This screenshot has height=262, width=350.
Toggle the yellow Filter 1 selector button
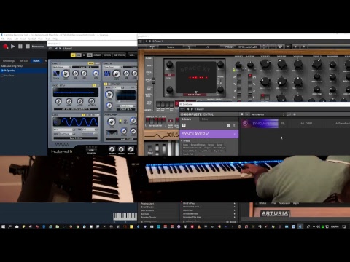[106, 84]
